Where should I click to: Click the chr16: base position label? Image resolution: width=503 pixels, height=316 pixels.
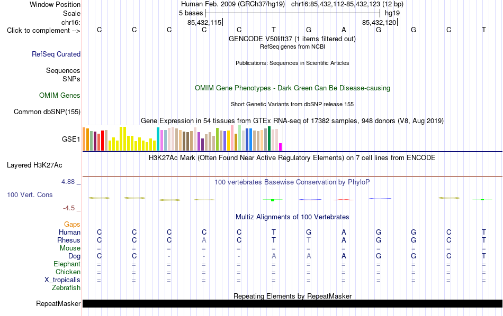click(70, 22)
